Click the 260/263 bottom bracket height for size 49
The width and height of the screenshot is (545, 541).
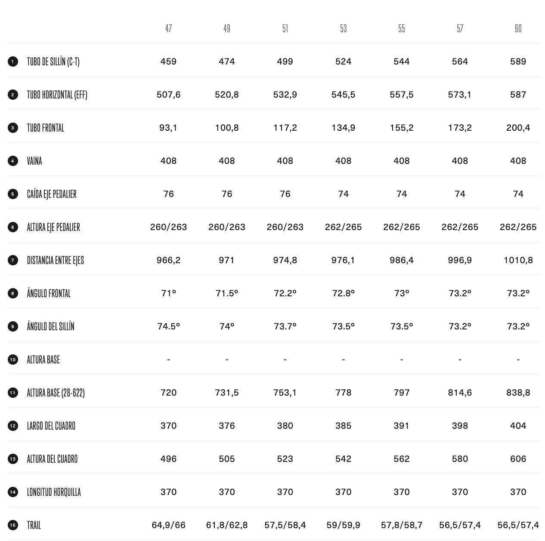(x=227, y=227)
